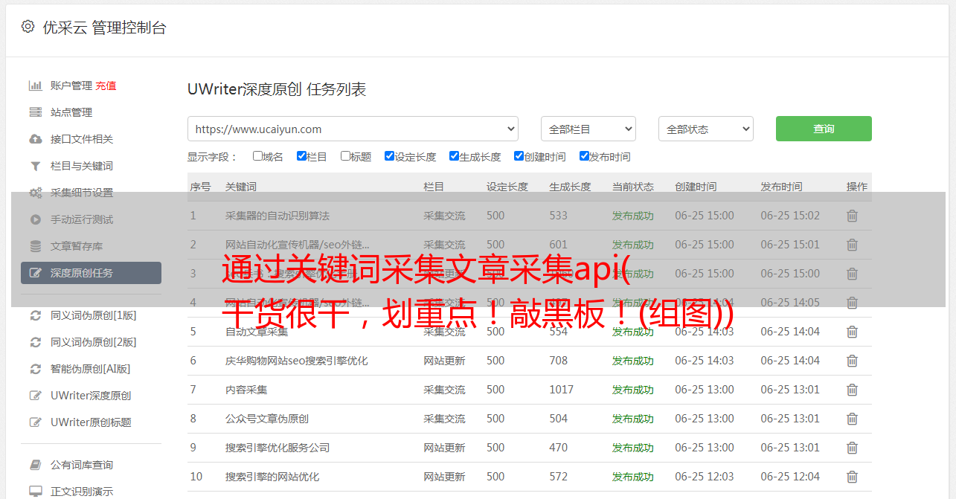Uncheck the 发布时间 display field checkbox
This screenshot has height=499, width=956.
(x=584, y=156)
